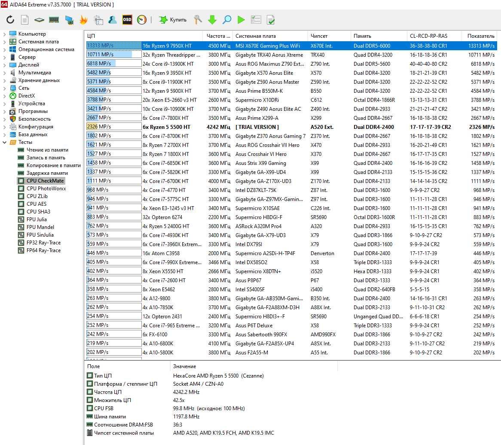
Task: Select the 6x Ryzen 5 5500 HT row
Action: [x=291, y=127]
